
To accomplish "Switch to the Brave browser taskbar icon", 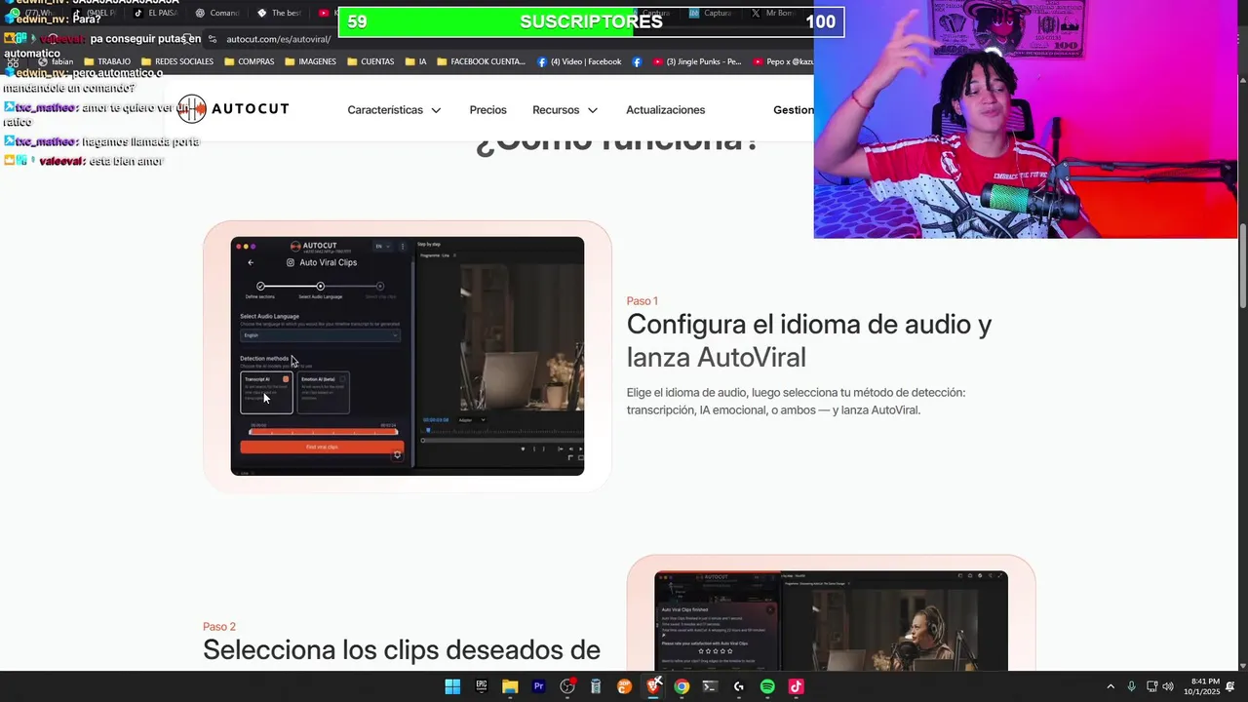I will click(x=653, y=686).
